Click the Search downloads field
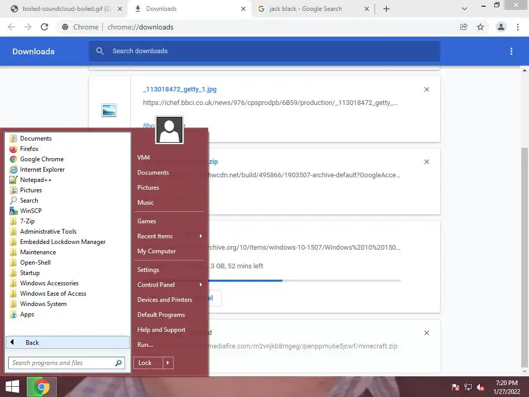529x397 pixels. pos(264,51)
